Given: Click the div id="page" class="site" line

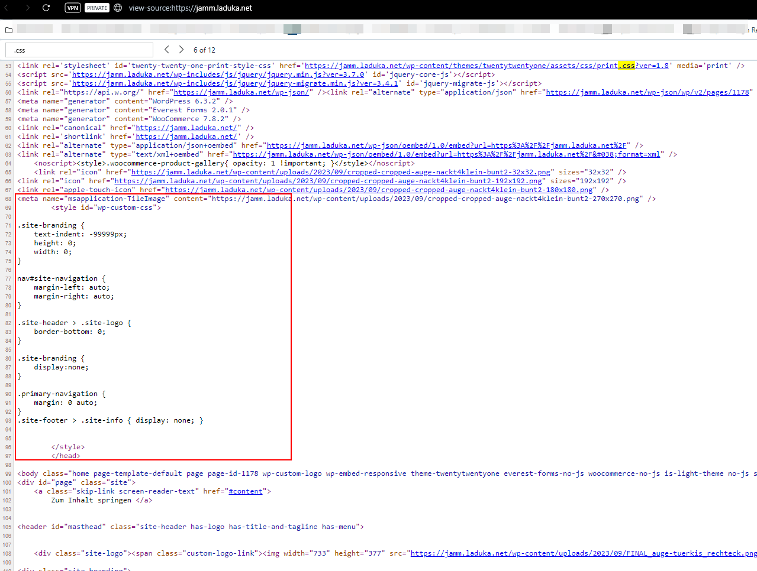Looking at the screenshot, I should click(76, 482).
